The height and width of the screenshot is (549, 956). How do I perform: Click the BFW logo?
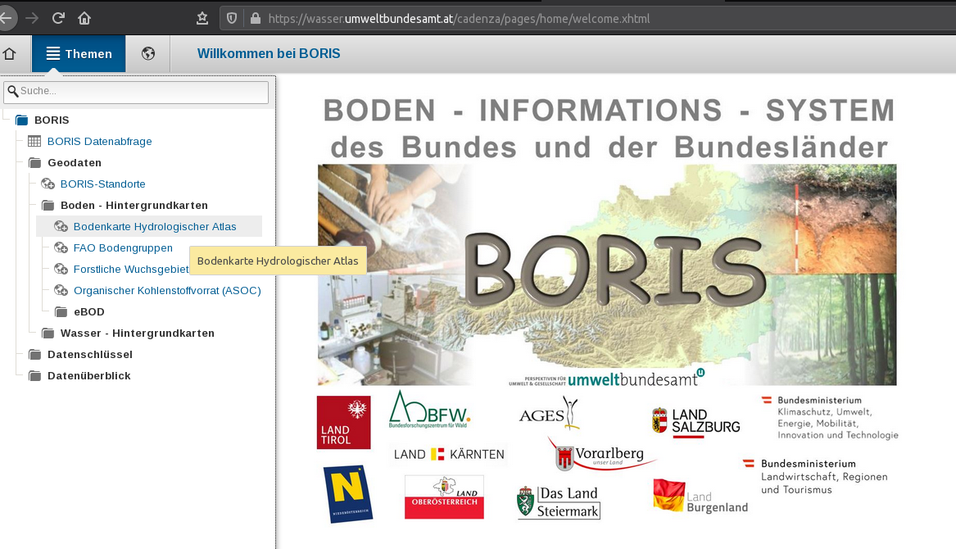click(429, 410)
